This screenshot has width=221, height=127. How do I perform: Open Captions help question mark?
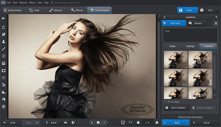click(216, 17)
